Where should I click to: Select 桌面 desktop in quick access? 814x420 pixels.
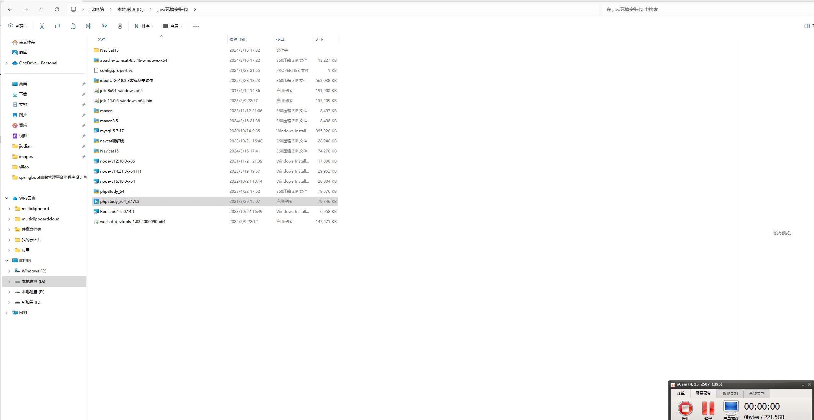point(20,84)
